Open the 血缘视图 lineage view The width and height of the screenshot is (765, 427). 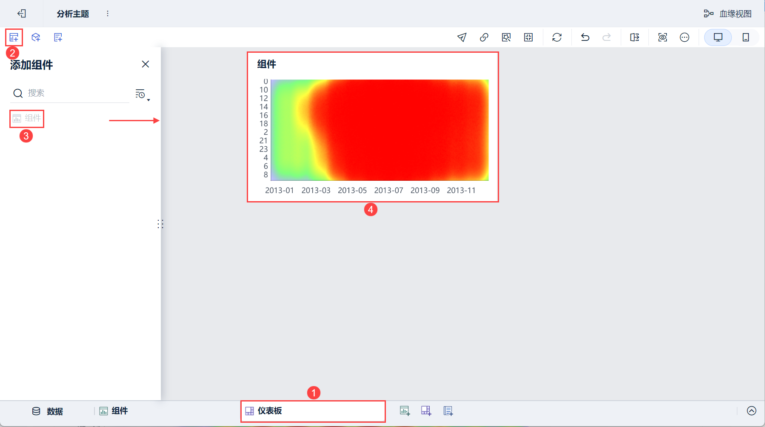[x=728, y=14]
